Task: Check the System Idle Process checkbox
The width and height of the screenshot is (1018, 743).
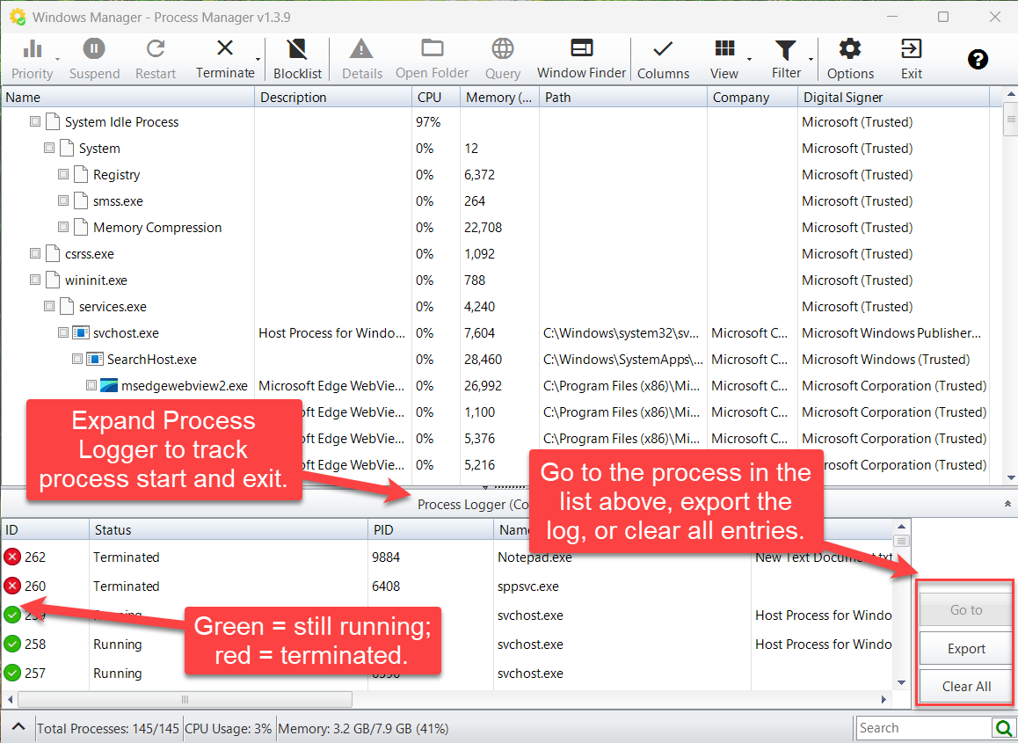Action: [35, 121]
